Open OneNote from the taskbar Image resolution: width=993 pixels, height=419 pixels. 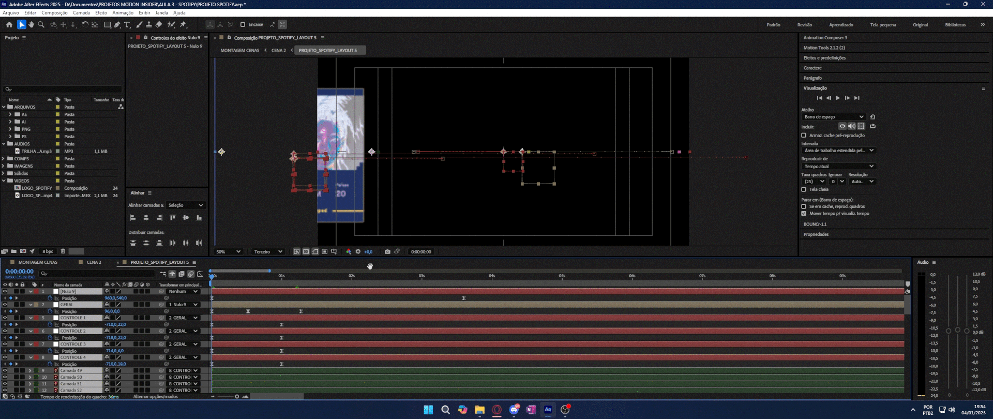pyautogui.click(x=531, y=410)
